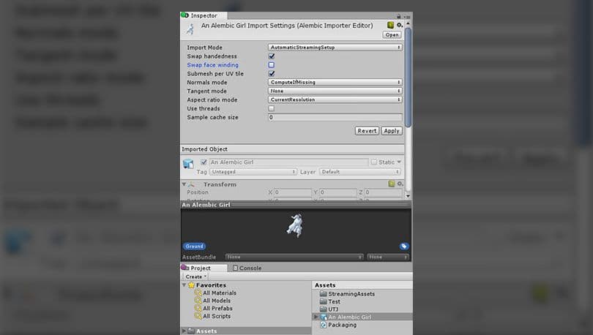Image resolution: width=593 pixels, height=335 pixels.
Task: Click the help book icon beside Import Settings title
Action: [x=391, y=25]
